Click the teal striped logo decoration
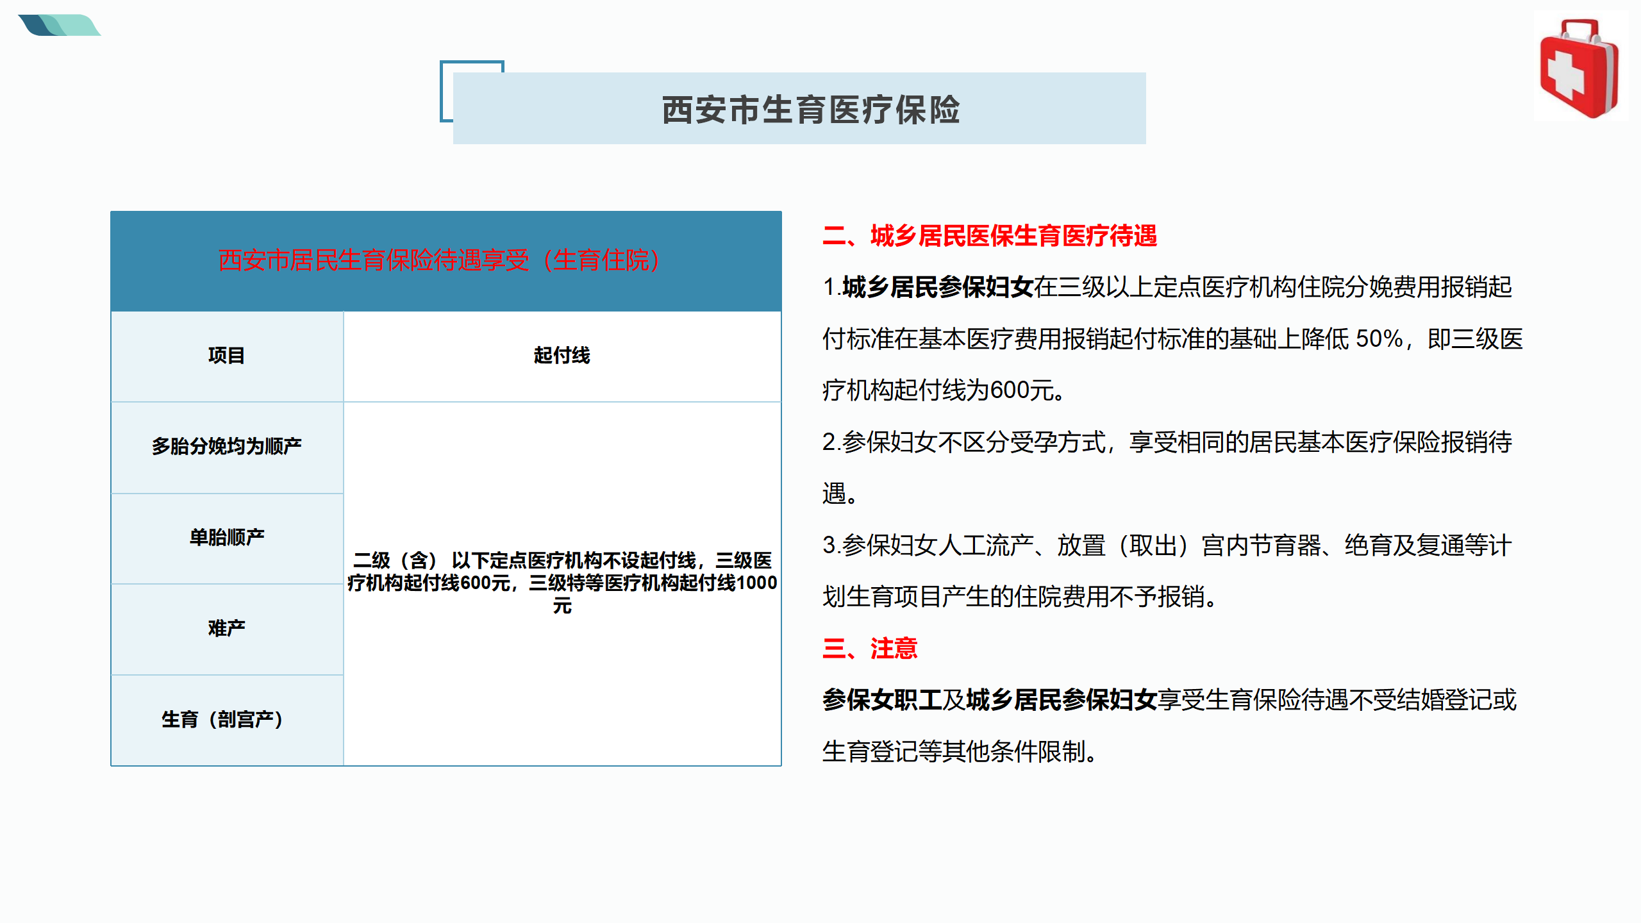 [59, 25]
